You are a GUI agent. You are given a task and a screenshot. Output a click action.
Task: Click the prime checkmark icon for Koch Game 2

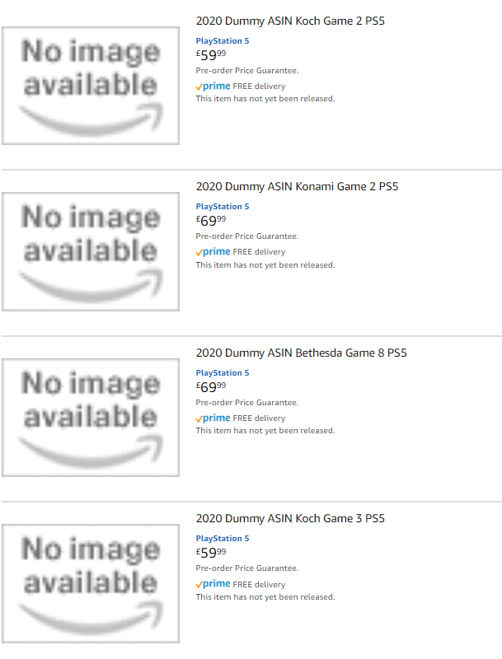pyautogui.click(x=199, y=87)
